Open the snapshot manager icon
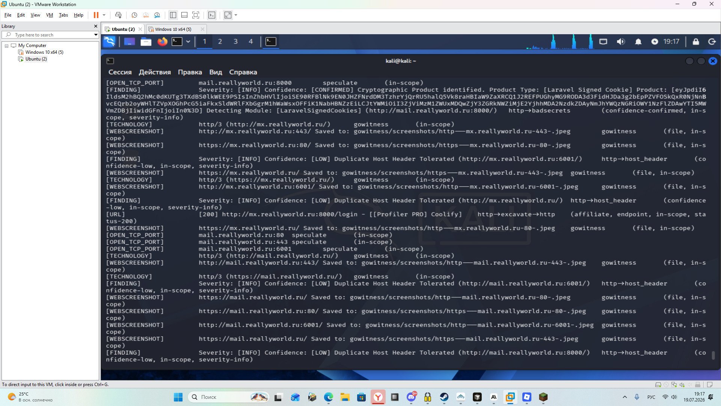The height and width of the screenshot is (406, 721). (x=157, y=15)
